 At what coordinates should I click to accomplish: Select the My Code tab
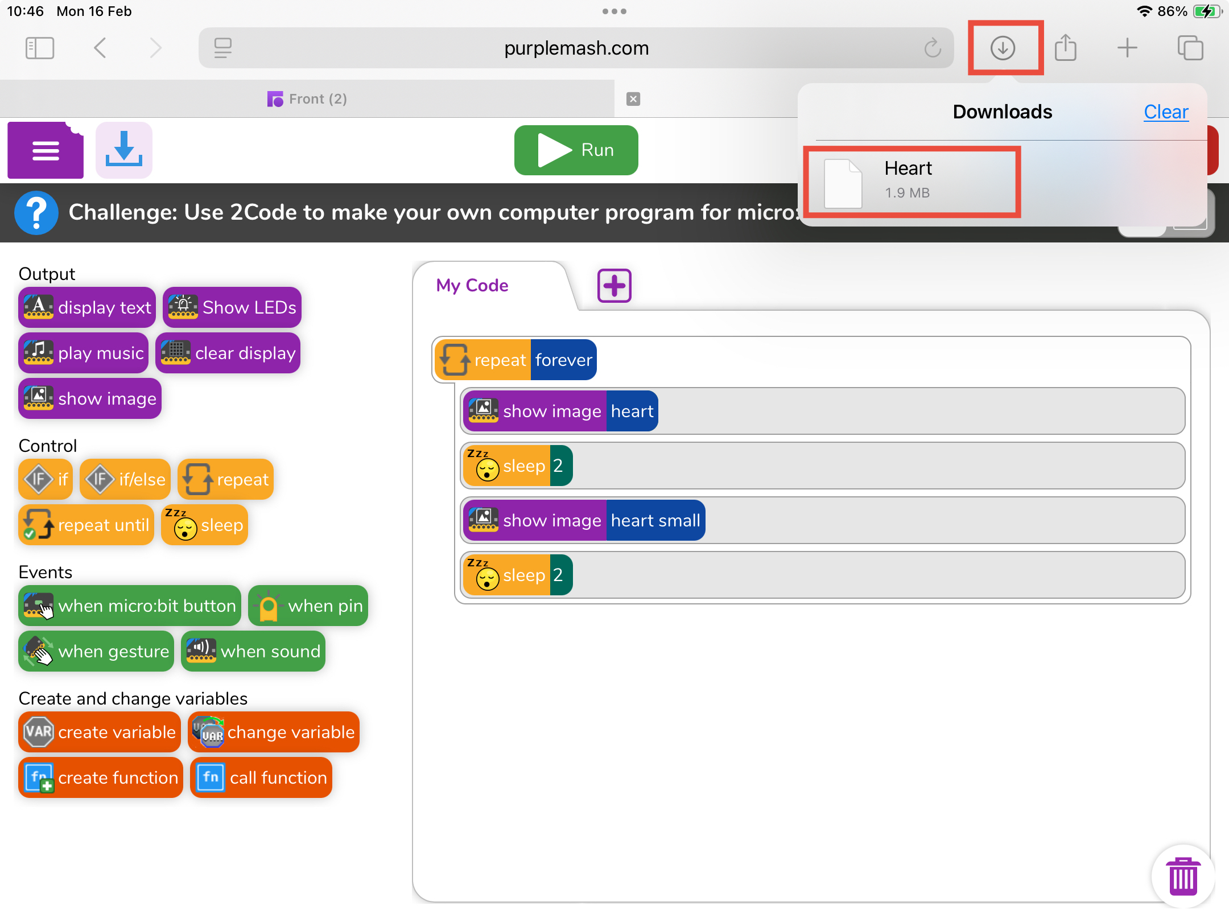(x=472, y=286)
